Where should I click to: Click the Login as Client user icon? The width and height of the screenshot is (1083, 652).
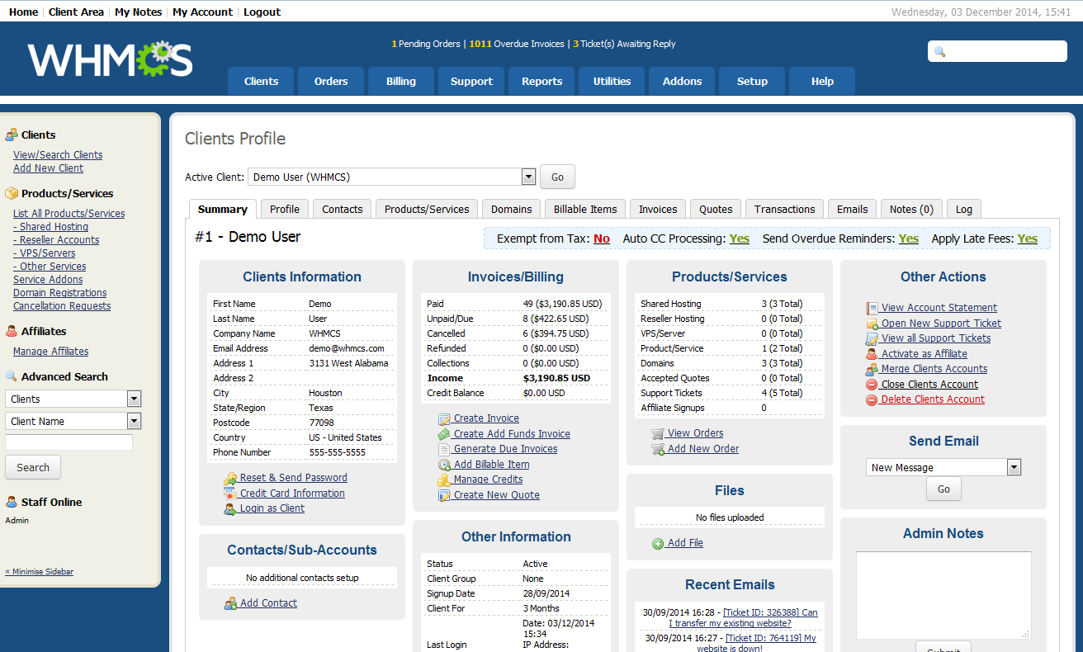click(x=230, y=509)
